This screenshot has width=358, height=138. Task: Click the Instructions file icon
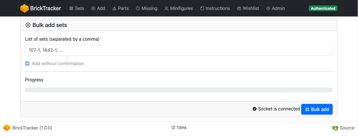click(202, 9)
